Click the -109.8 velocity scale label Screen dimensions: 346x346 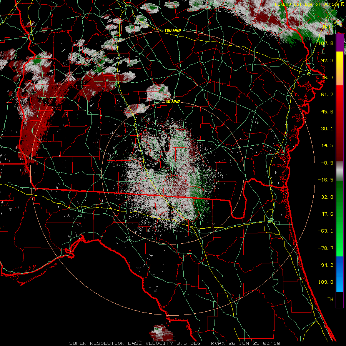pos(324,282)
